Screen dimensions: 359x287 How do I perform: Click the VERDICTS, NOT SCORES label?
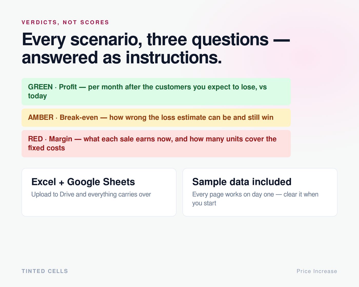tap(65, 22)
